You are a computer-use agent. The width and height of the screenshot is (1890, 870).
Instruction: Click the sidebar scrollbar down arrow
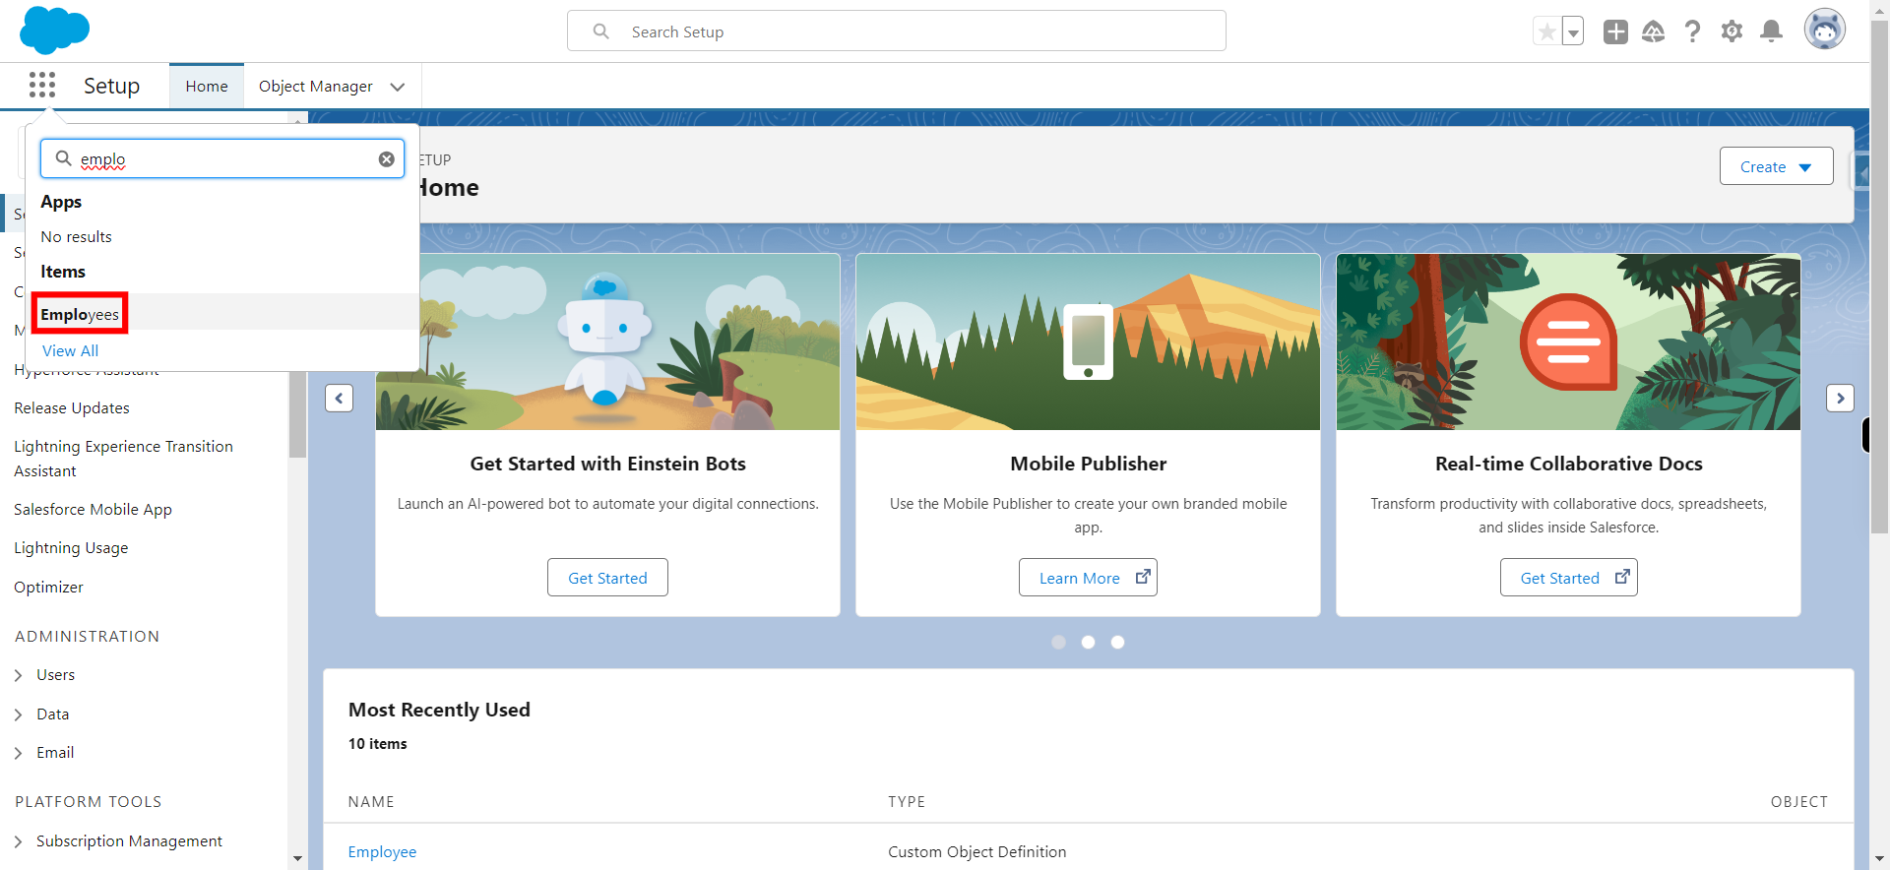point(297,859)
